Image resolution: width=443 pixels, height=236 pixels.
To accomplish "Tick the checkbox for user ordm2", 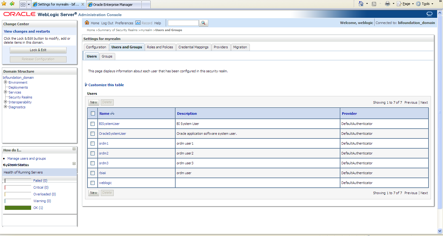I will coord(93,153).
